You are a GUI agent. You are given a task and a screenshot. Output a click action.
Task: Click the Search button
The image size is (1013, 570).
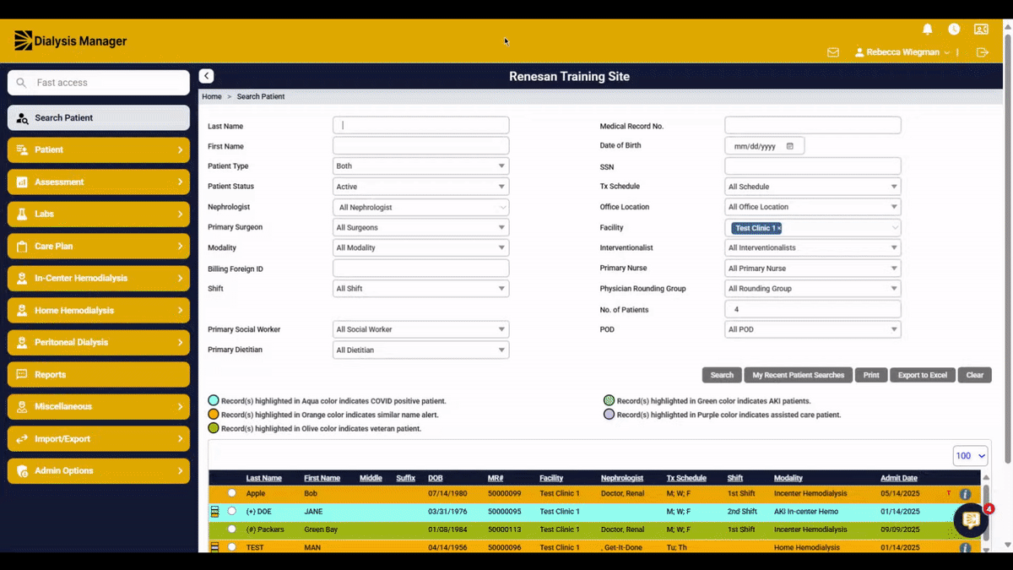pyautogui.click(x=722, y=375)
